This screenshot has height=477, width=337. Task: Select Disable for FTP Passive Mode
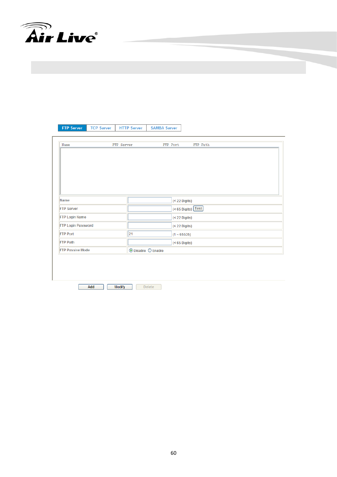pos(131,251)
